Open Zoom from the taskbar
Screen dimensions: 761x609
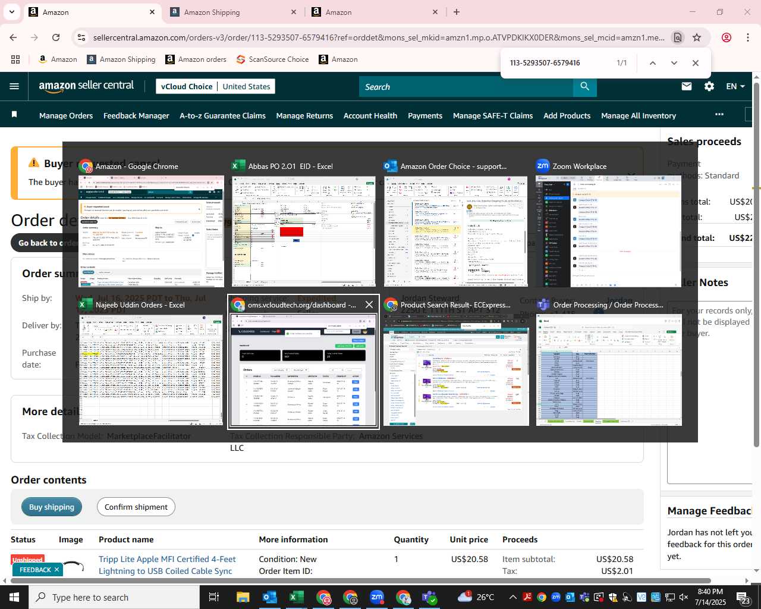coord(377,597)
